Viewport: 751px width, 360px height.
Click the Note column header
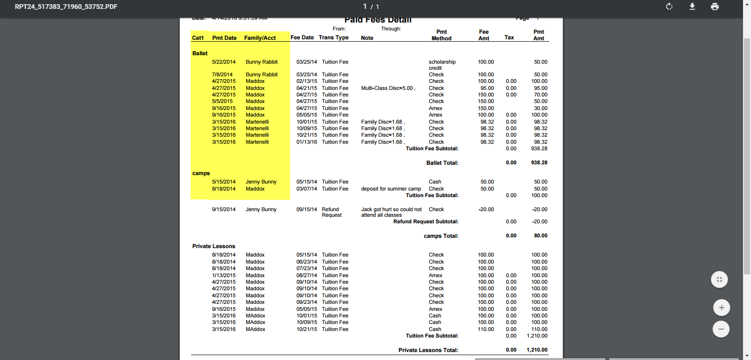[x=367, y=38]
